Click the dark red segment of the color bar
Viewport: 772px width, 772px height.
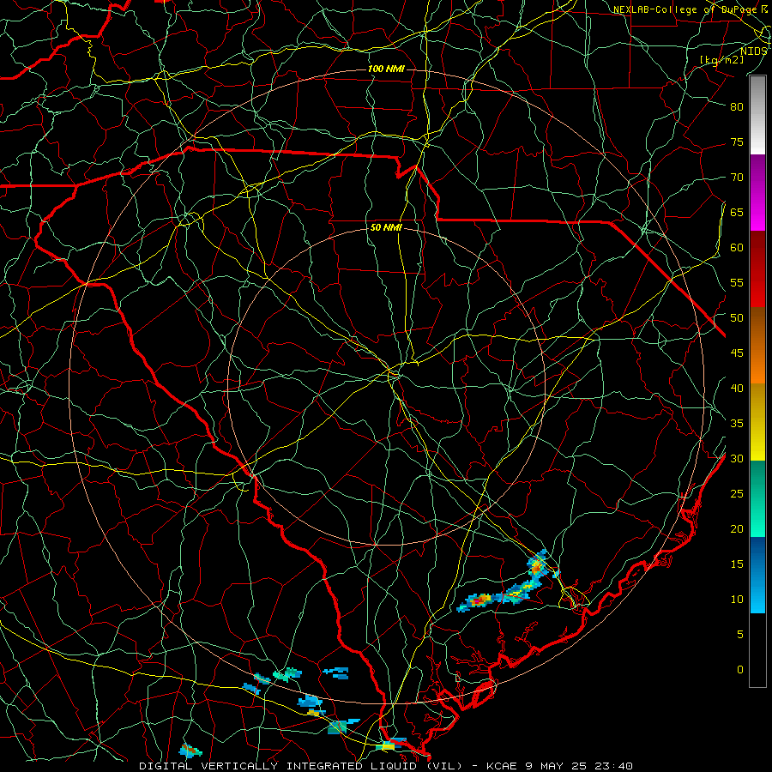pos(757,269)
